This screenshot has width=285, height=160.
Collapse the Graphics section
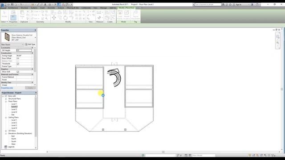point(33,69)
